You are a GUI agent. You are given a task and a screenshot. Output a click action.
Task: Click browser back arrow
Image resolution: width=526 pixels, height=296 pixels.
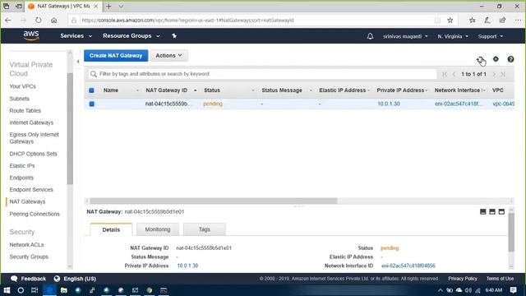8,20
